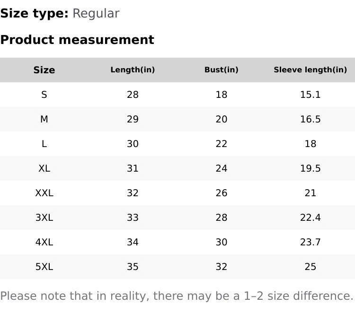355x313 pixels.
Task: Select the Bust(in) column header
Action: tap(221, 70)
